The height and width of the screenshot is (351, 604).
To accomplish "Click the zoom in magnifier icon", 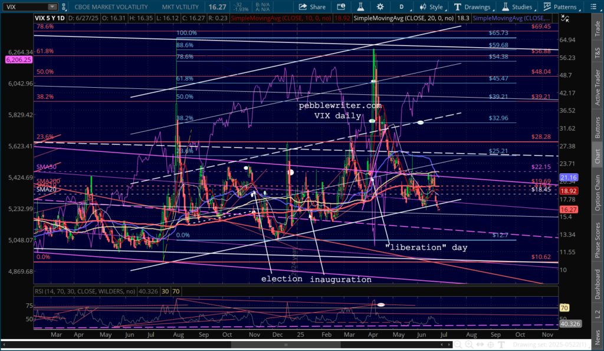I will tap(469, 345).
